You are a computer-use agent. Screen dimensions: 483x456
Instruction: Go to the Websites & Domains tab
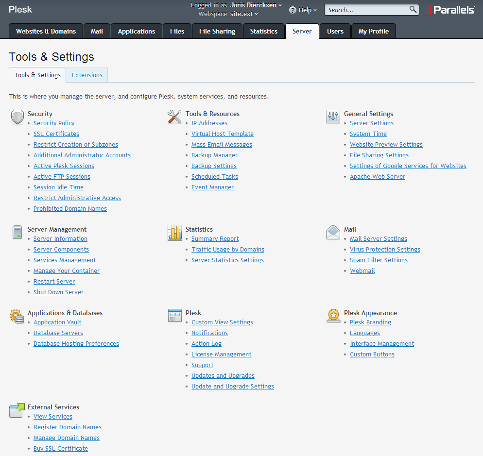coord(46,31)
